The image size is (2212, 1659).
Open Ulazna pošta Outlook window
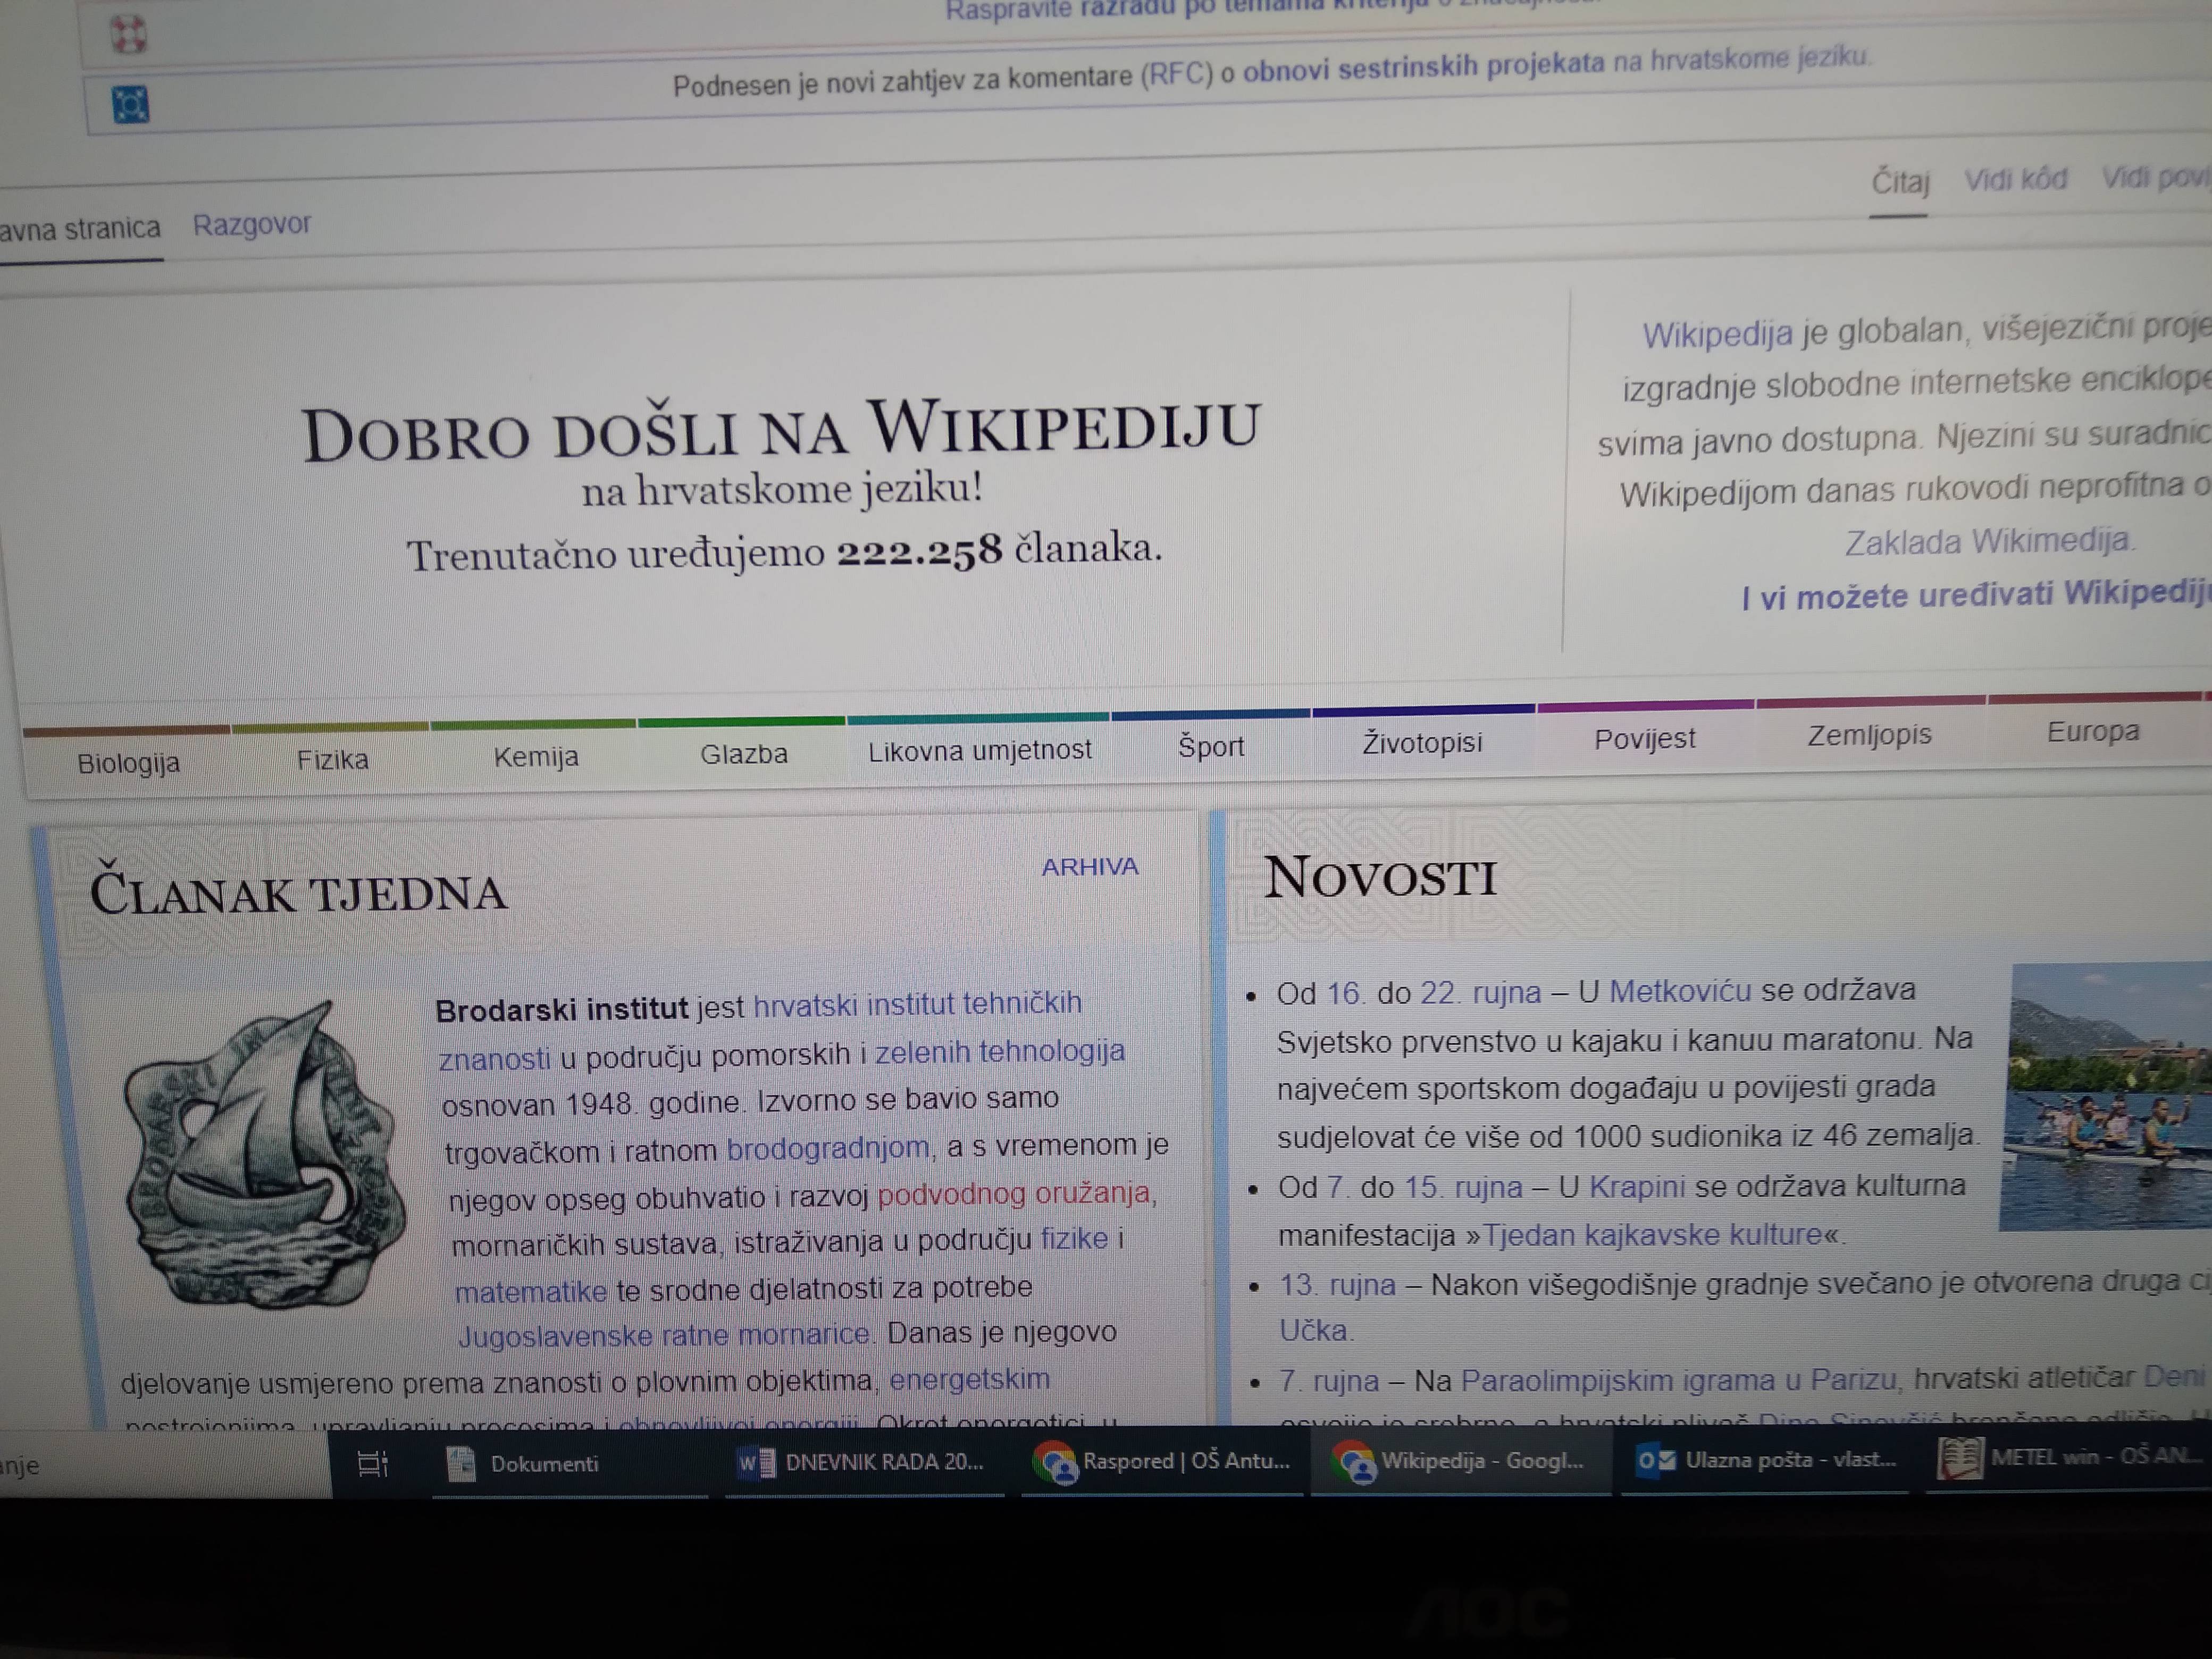click(x=1766, y=1460)
